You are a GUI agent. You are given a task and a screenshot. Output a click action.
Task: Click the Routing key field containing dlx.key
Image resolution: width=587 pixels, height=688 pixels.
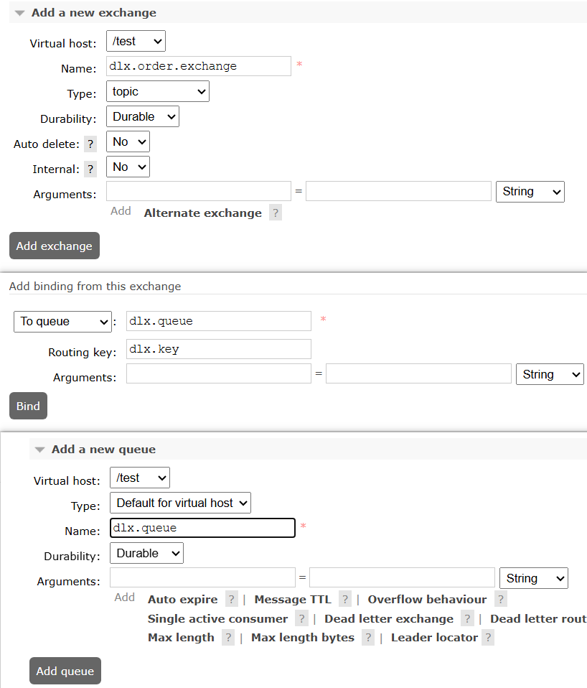[x=218, y=349]
